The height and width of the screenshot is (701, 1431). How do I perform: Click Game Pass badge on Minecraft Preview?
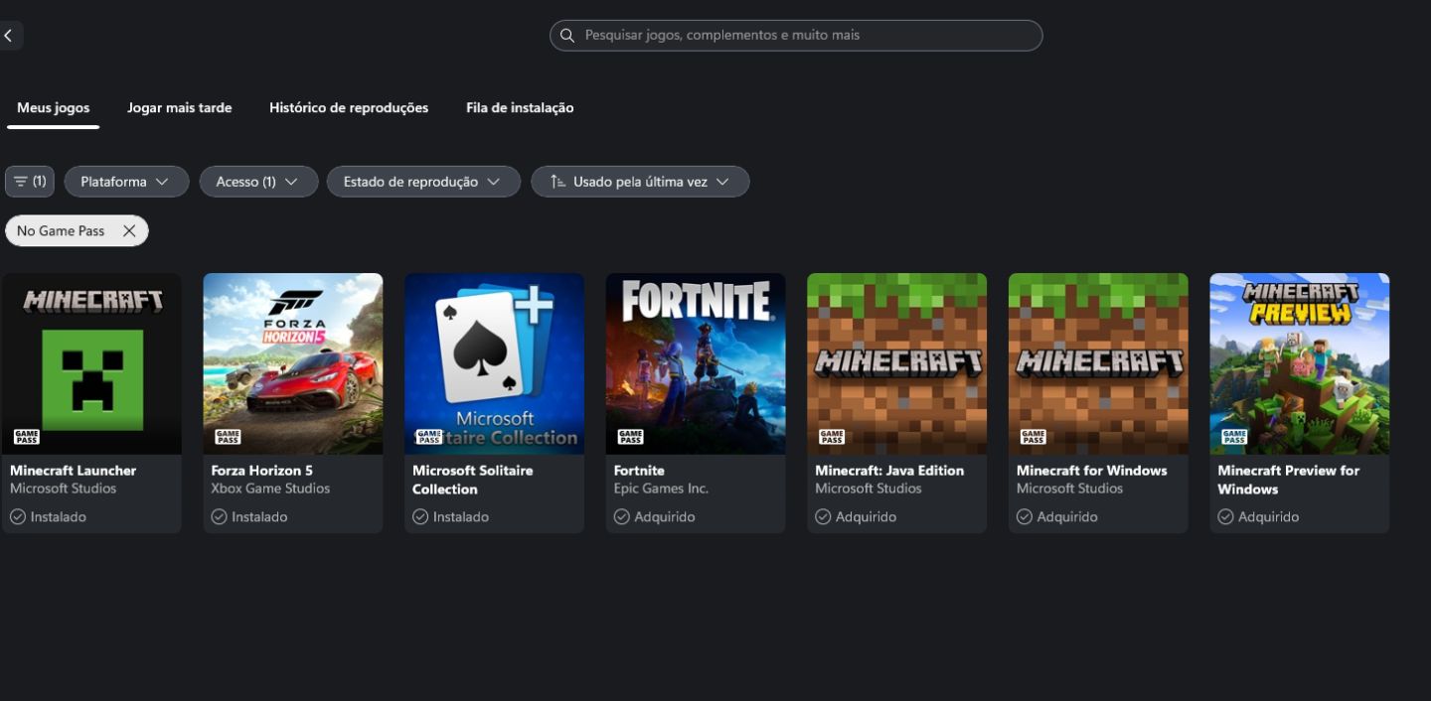point(1234,437)
